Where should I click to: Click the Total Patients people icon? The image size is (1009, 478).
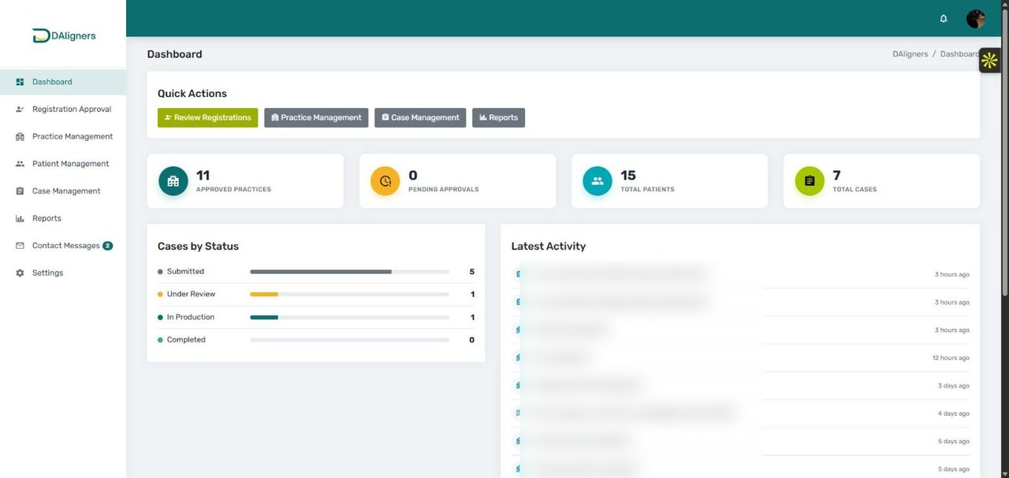(598, 181)
